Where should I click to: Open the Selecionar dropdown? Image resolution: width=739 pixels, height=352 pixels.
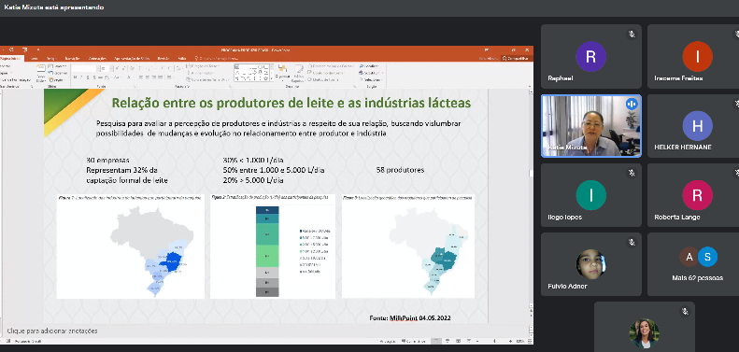tap(371, 79)
